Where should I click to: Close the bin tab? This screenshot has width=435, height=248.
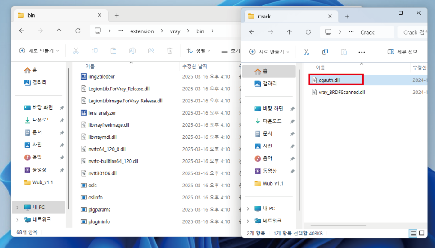(100, 15)
